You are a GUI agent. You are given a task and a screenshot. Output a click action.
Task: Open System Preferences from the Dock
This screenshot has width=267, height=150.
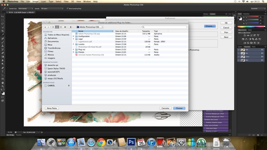click(x=181, y=142)
